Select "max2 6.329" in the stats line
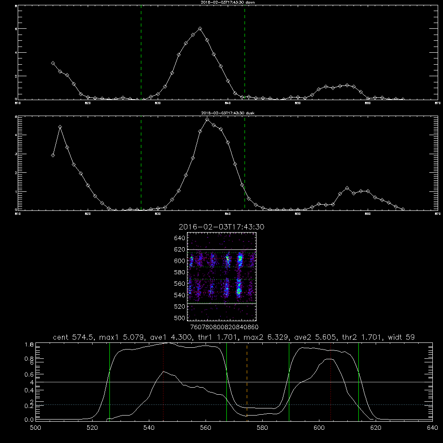This screenshot has width=443, height=443. [x=265, y=337]
